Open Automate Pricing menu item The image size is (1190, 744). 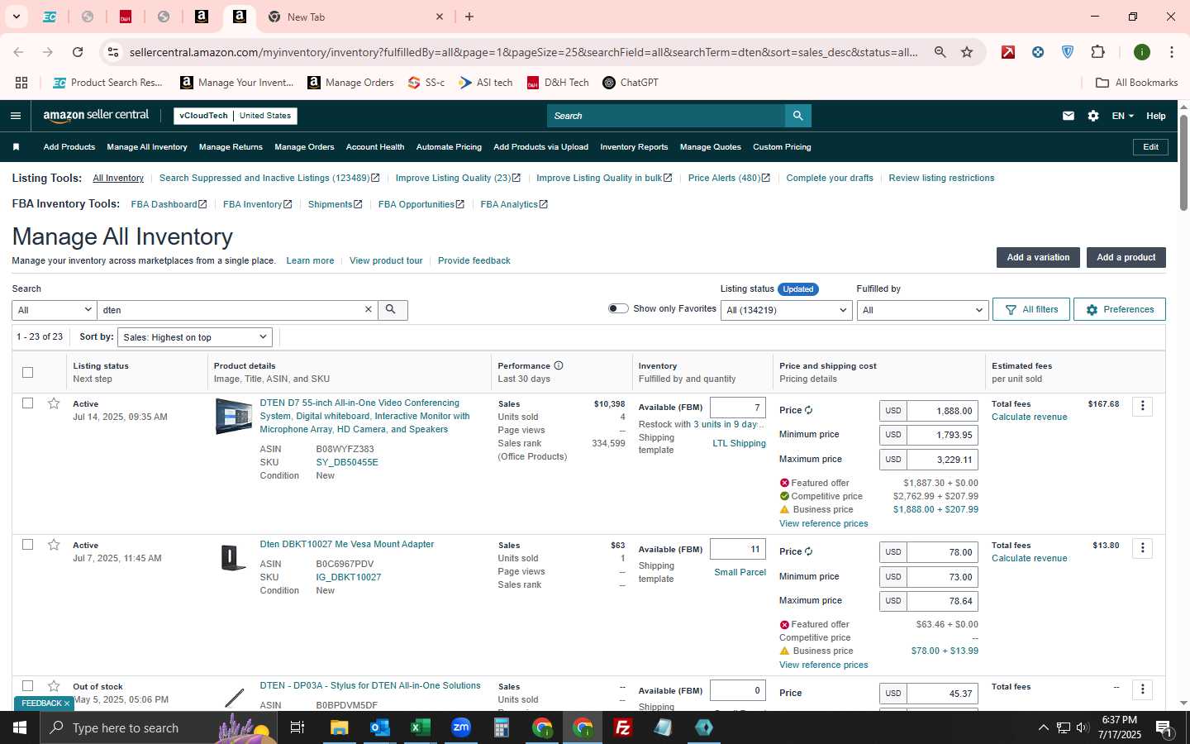coord(449,147)
